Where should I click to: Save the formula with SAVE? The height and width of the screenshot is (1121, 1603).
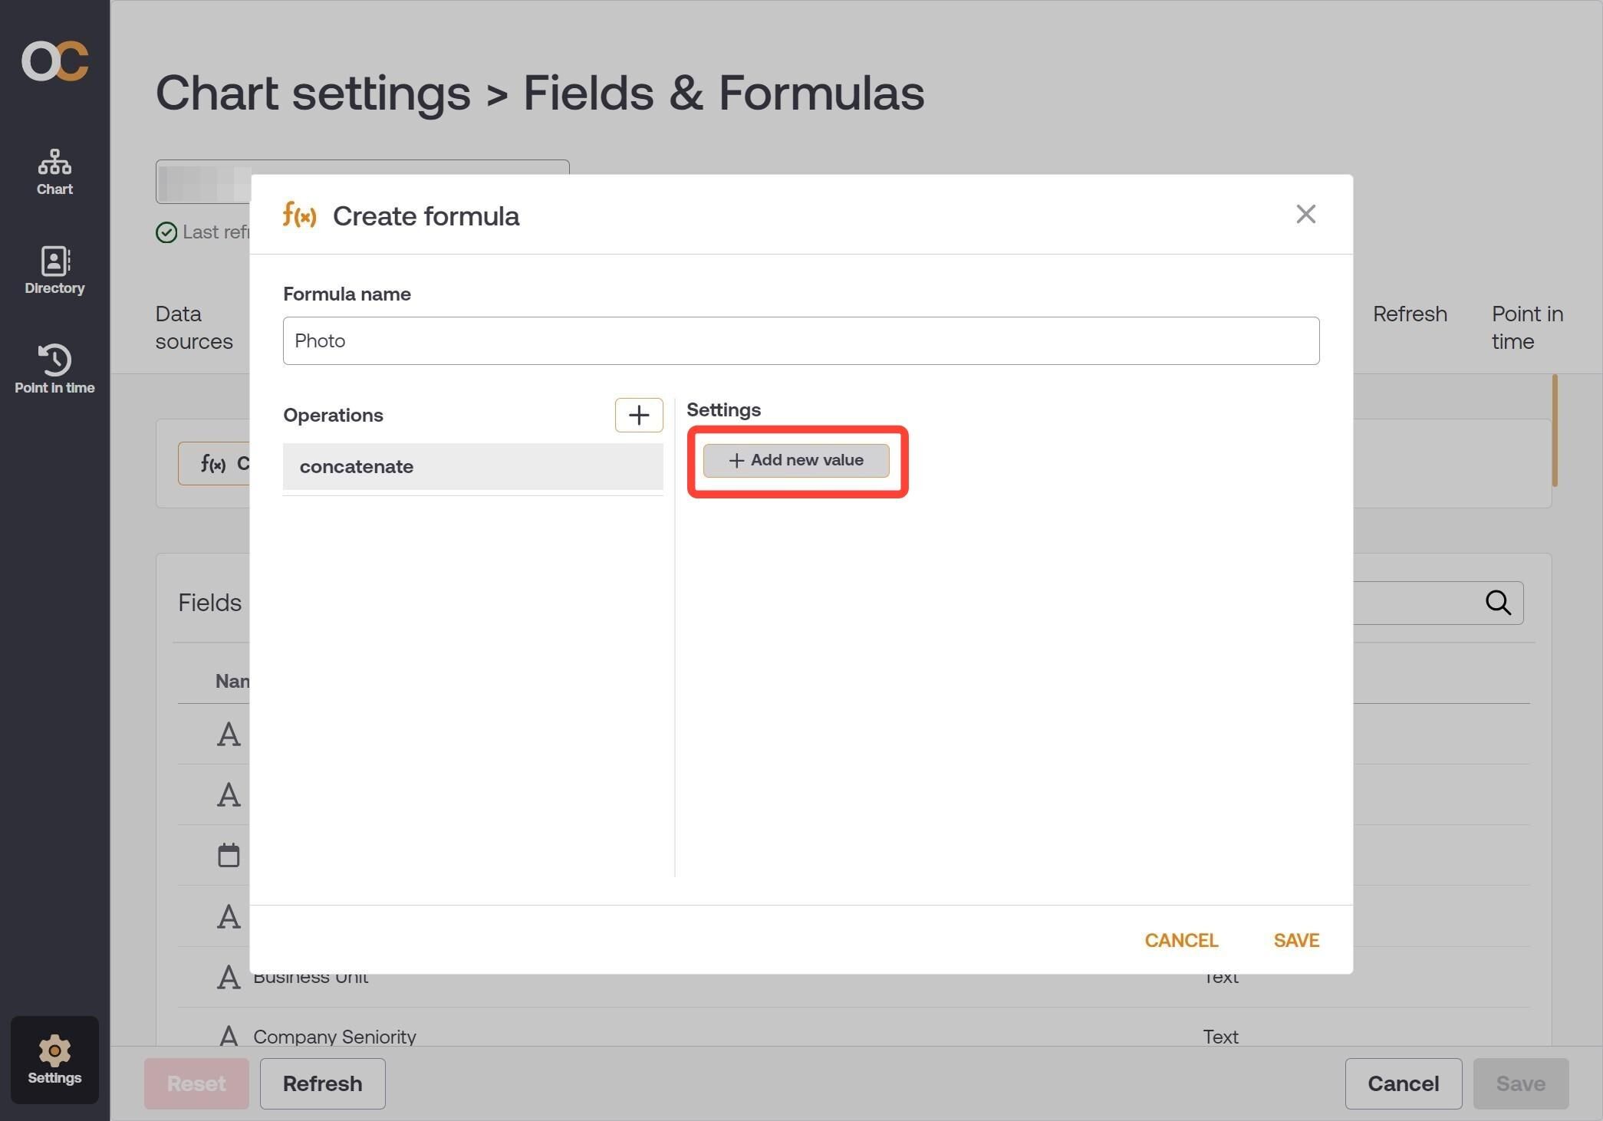1295,940
